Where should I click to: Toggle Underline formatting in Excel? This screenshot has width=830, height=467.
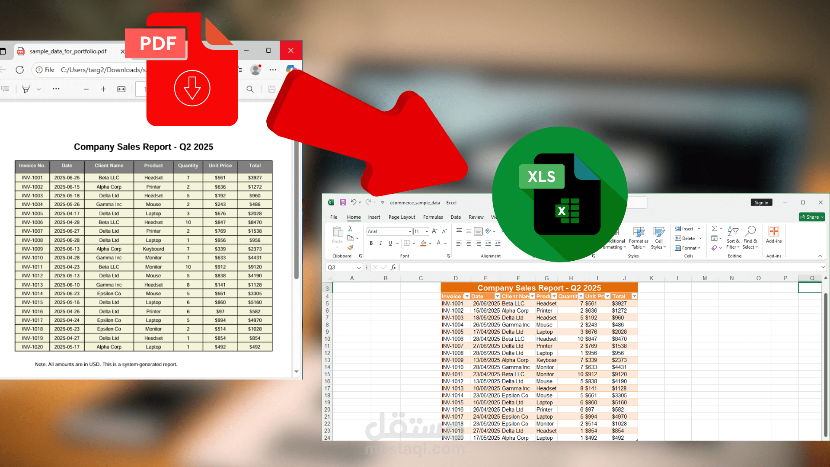[390, 243]
